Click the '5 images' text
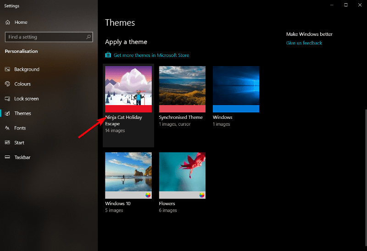367x251 pixels. coord(114,210)
